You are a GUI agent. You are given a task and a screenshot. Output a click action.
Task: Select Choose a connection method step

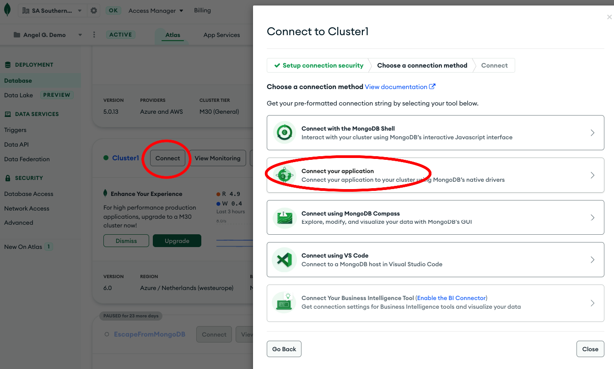pyautogui.click(x=422, y=65)
